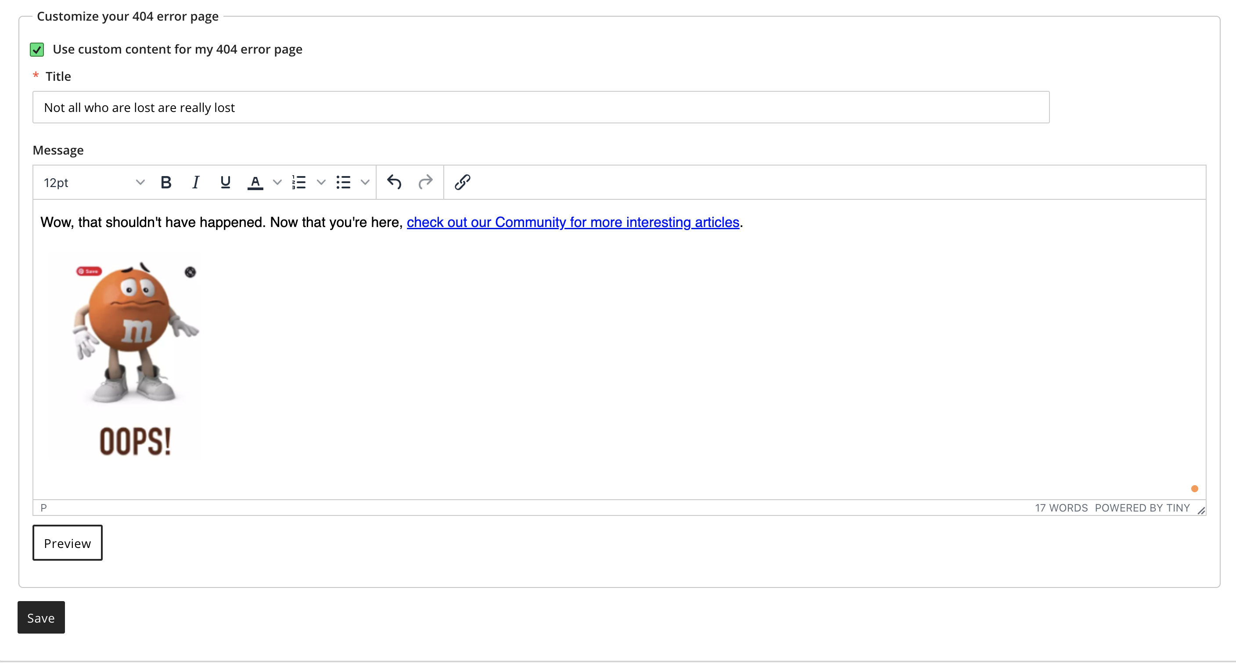Insert a numbered list
Viewport: 1236px width, 663px height.
299,182
